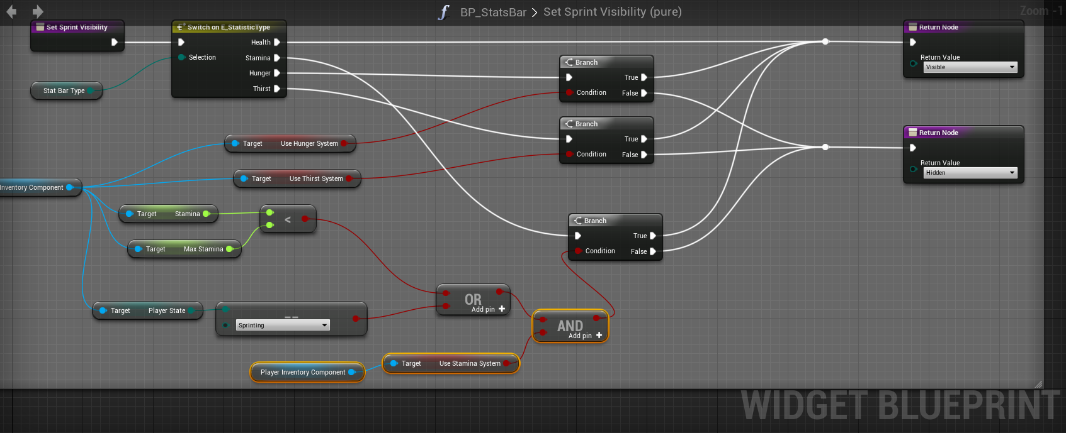The image size is (1066, 433).
Task: Open the Visible return value dropdown
Action: (x=970, y=67)
